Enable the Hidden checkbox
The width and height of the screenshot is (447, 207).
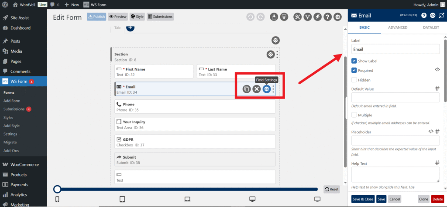coord(354,80)
